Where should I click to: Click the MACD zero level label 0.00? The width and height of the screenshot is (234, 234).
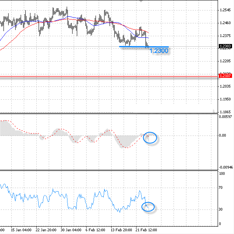click(222, 135)
